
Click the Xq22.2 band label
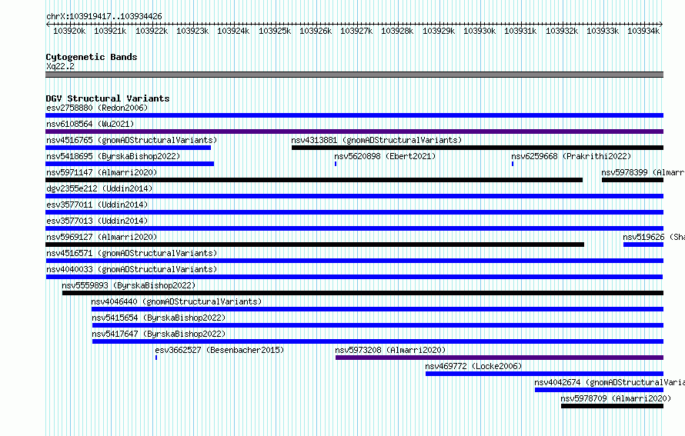[x=60, y=66]
